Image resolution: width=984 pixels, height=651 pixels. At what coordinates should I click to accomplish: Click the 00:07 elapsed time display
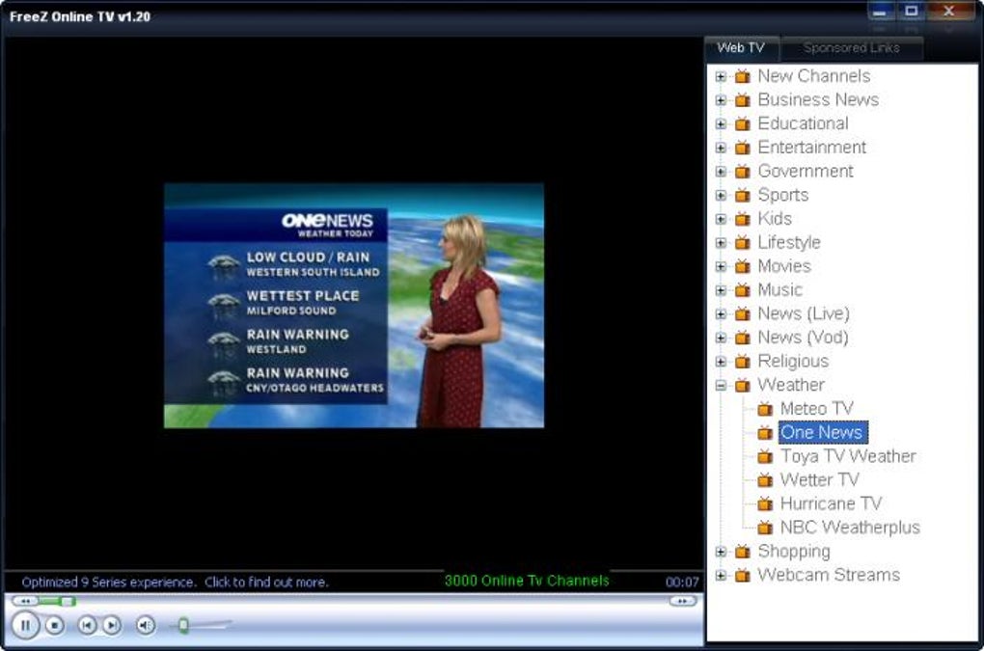(x=682, y=583)
